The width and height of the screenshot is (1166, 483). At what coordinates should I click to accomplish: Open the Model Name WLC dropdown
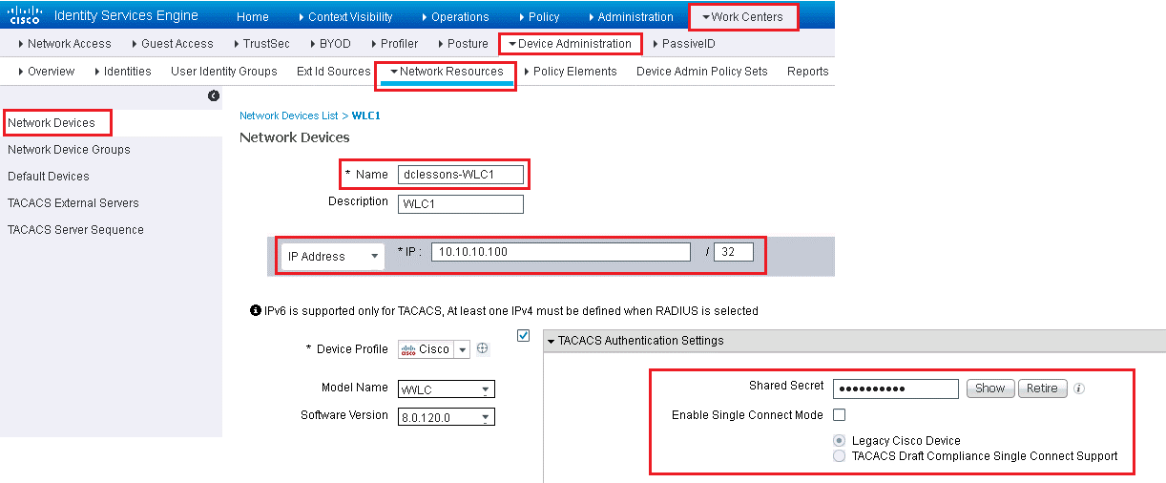(x=447, y=389)
